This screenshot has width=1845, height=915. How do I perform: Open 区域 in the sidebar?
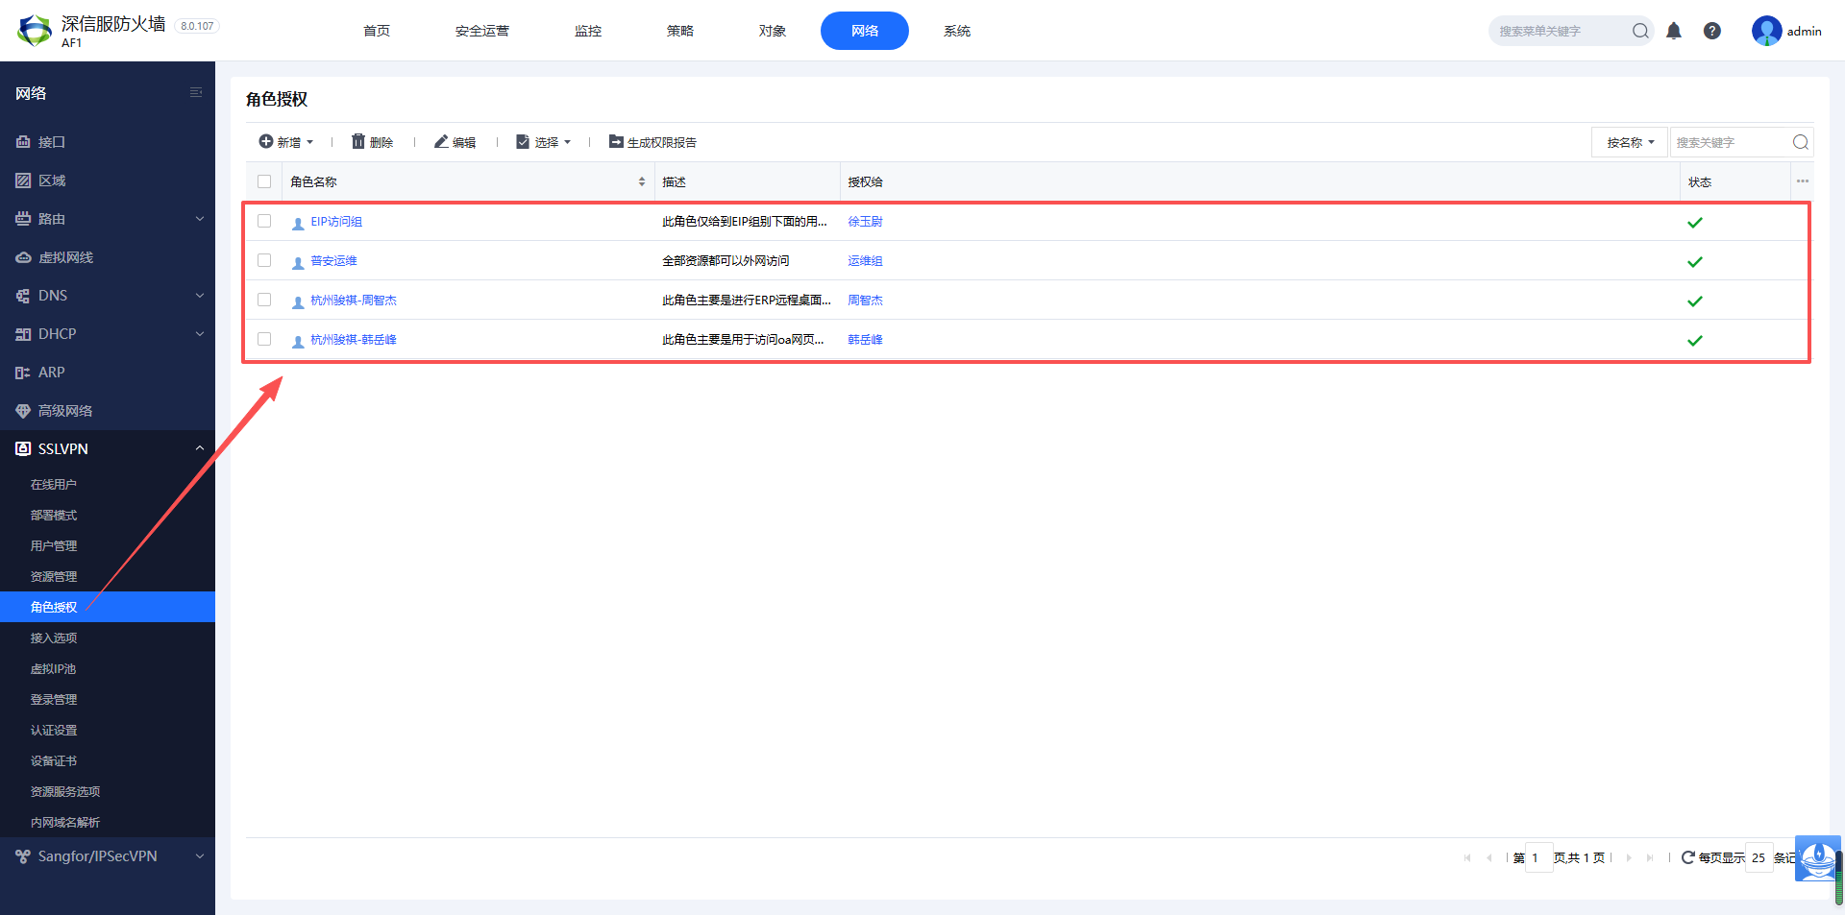coord(108,181)
